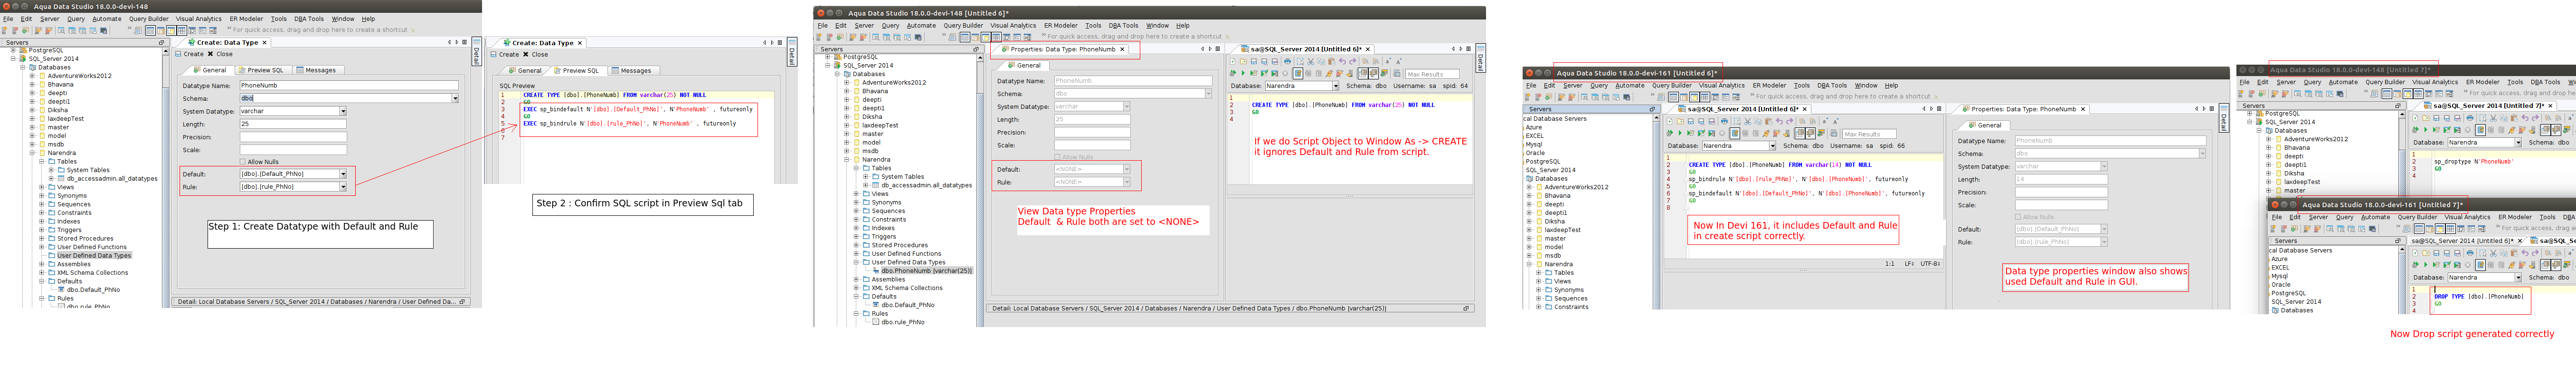Open Default [dbo].[Default_PhNo] dropdown in leftmost window
This screenshot has width=2576, height=367.
(x=343, y=174)
